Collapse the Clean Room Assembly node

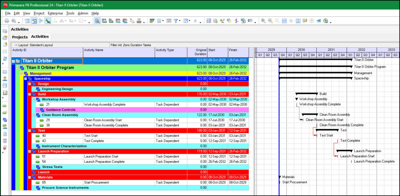point(34,115)
